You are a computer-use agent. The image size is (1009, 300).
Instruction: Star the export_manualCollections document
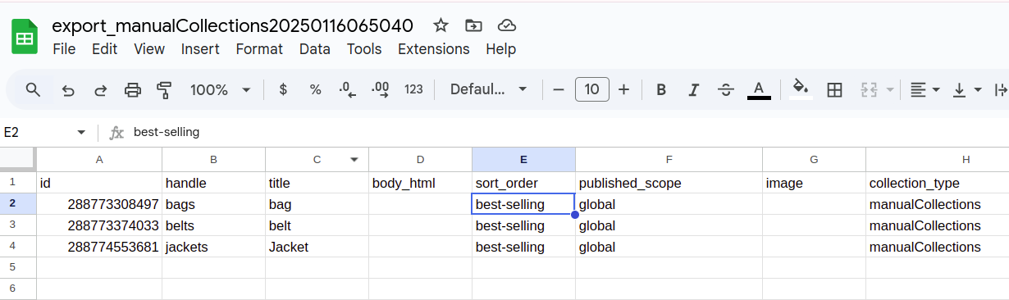[x=441, y=25]
